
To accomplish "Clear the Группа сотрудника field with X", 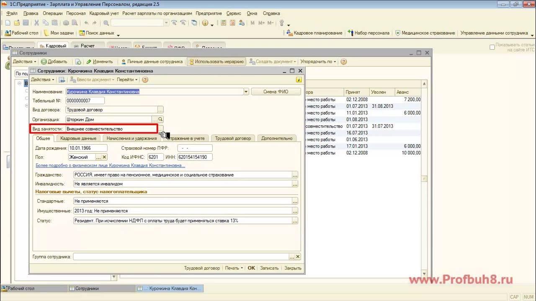I will coord(298,257).
